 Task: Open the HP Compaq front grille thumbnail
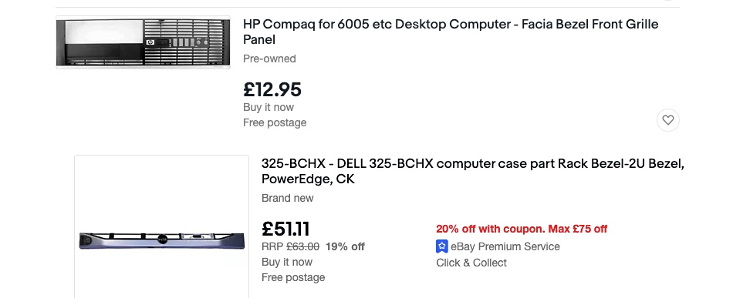(x=143, y=42)
